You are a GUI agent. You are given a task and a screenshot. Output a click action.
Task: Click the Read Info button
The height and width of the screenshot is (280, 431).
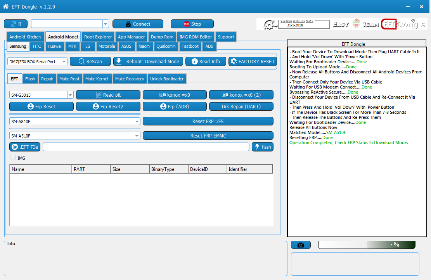coord(206,62)
